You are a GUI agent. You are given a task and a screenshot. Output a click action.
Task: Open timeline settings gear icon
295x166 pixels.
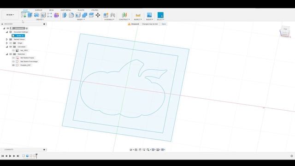click(292, 156)
